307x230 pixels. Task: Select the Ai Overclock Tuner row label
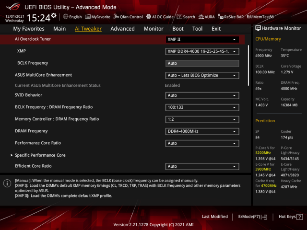click(x=33, y=39)
